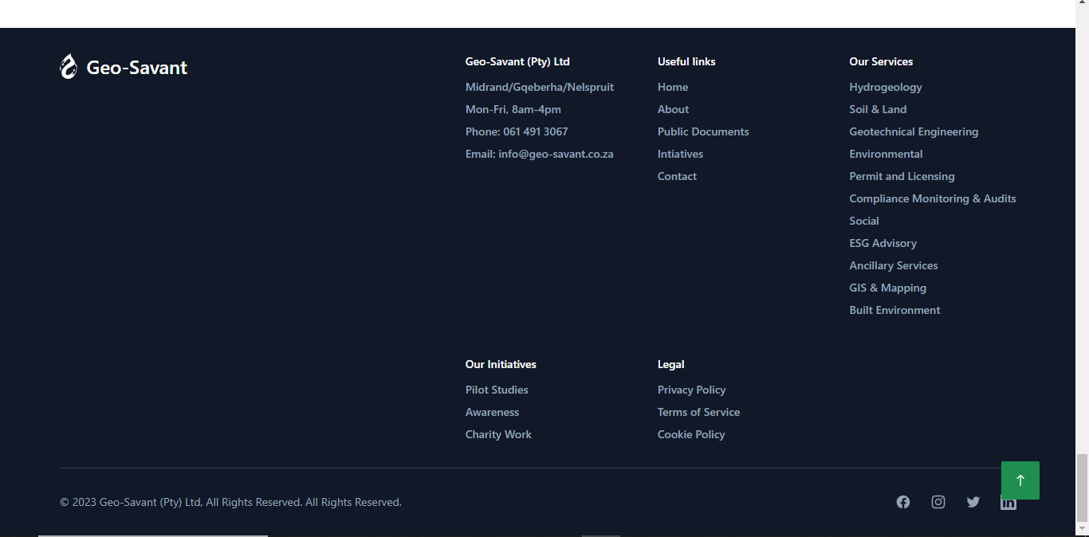This screenshot has width=1089, height=537.
Task: Select the ESG Advisory link
Action: 883,243
